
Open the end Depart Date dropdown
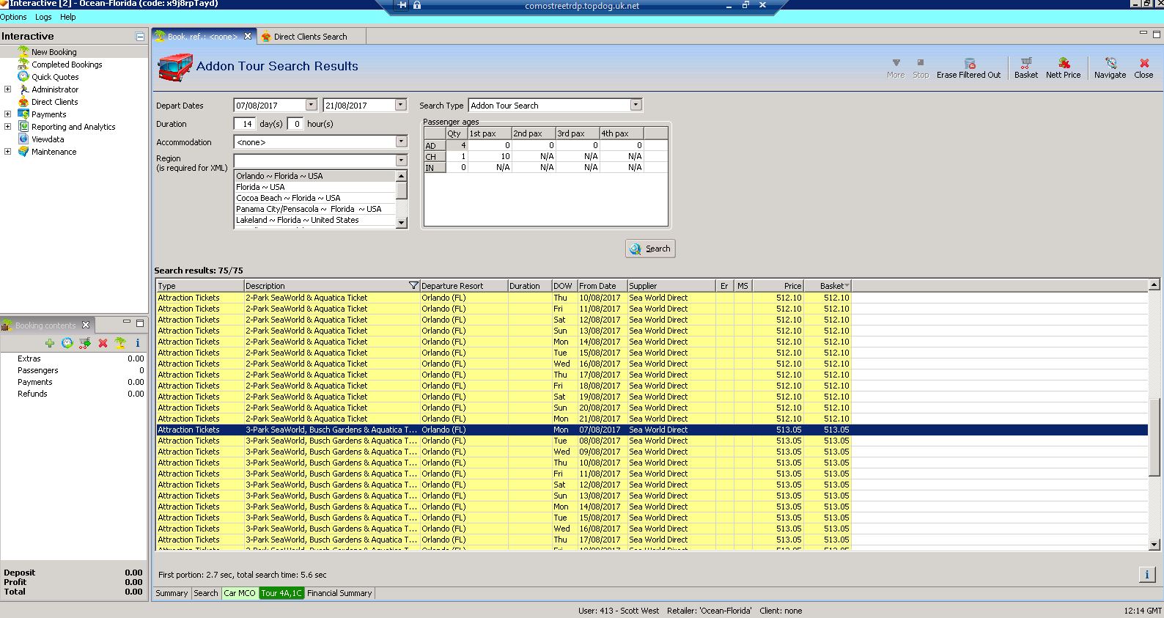[x=401, y=105]
